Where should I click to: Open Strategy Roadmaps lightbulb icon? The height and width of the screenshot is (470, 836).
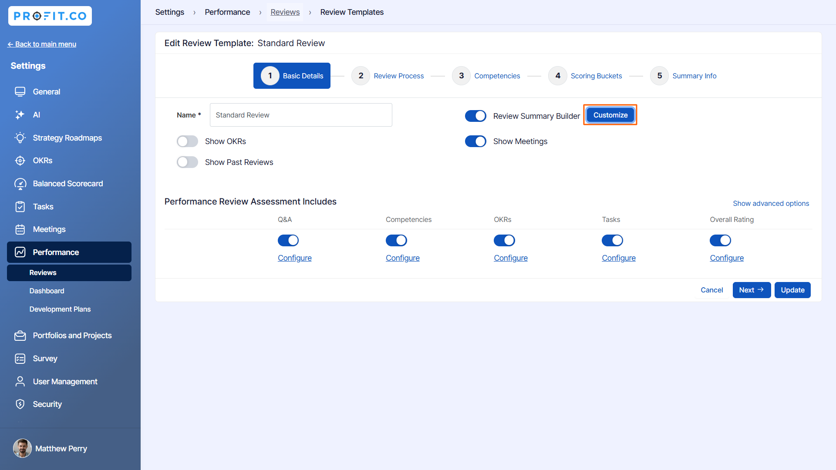(x=20, y=138)
